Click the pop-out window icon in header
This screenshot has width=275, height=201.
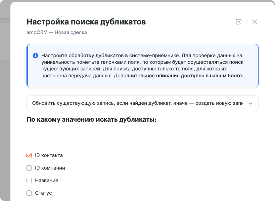pyautogui.click(x=238, y=22)
